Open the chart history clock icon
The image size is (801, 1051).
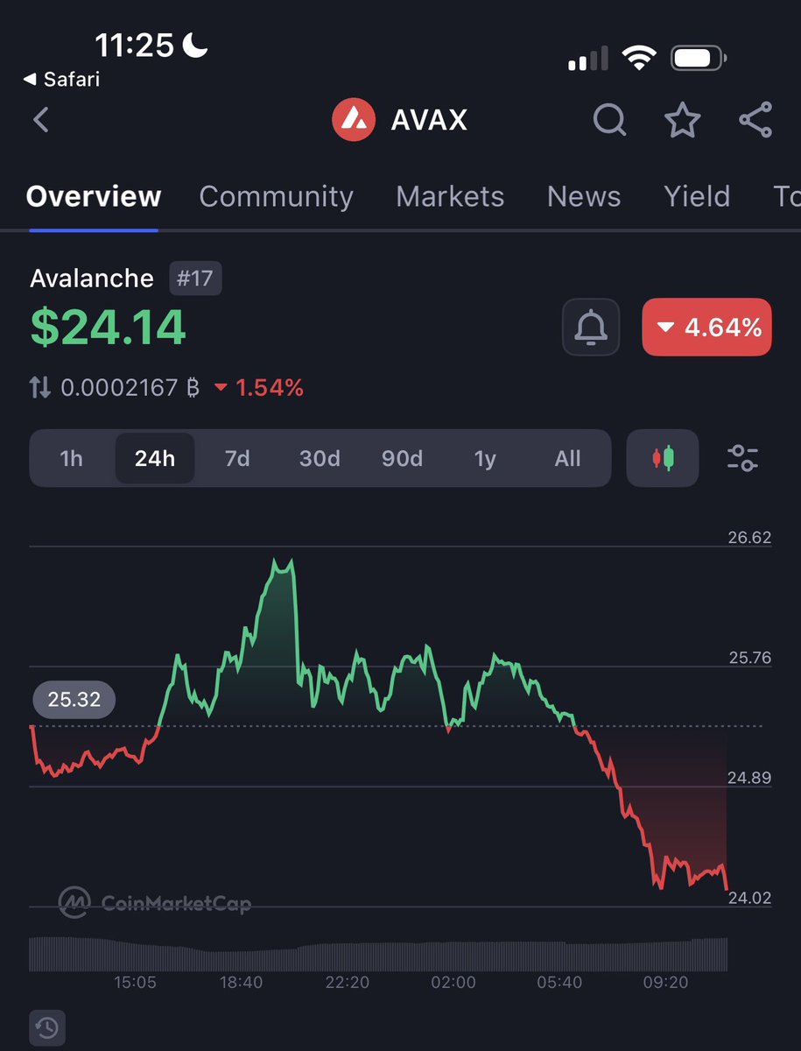(x=47, y=1027)
